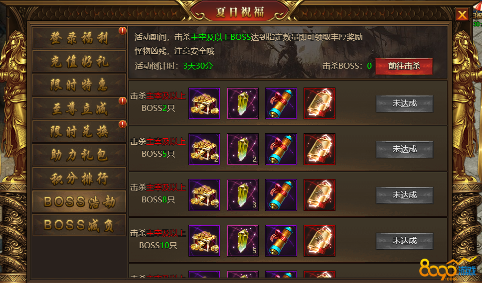Click 未达成 button for BOSS2只 row
The height and width of the screenshot is (283, 482).
point(405,103)
